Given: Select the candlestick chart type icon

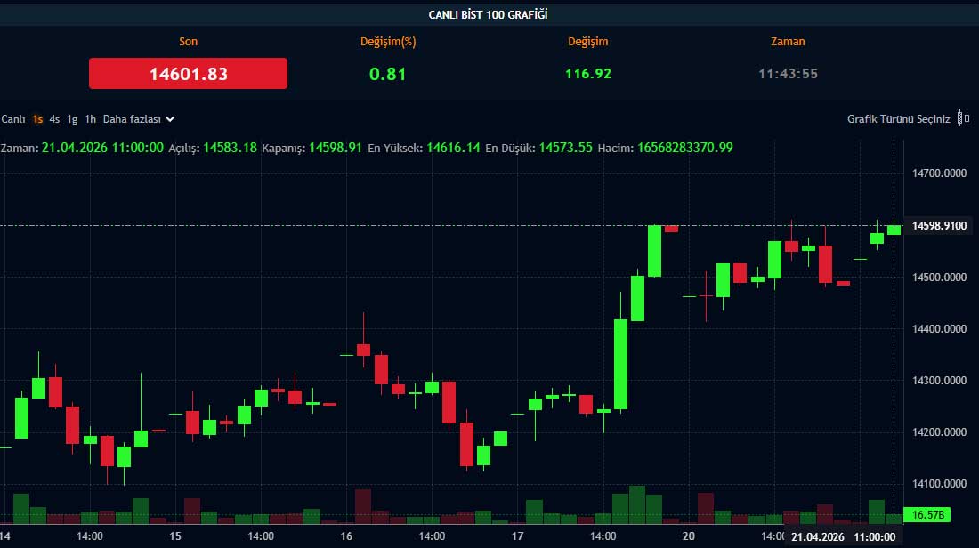Looking at the screenshot, I should pyautogui.click(x=959, y=117).
